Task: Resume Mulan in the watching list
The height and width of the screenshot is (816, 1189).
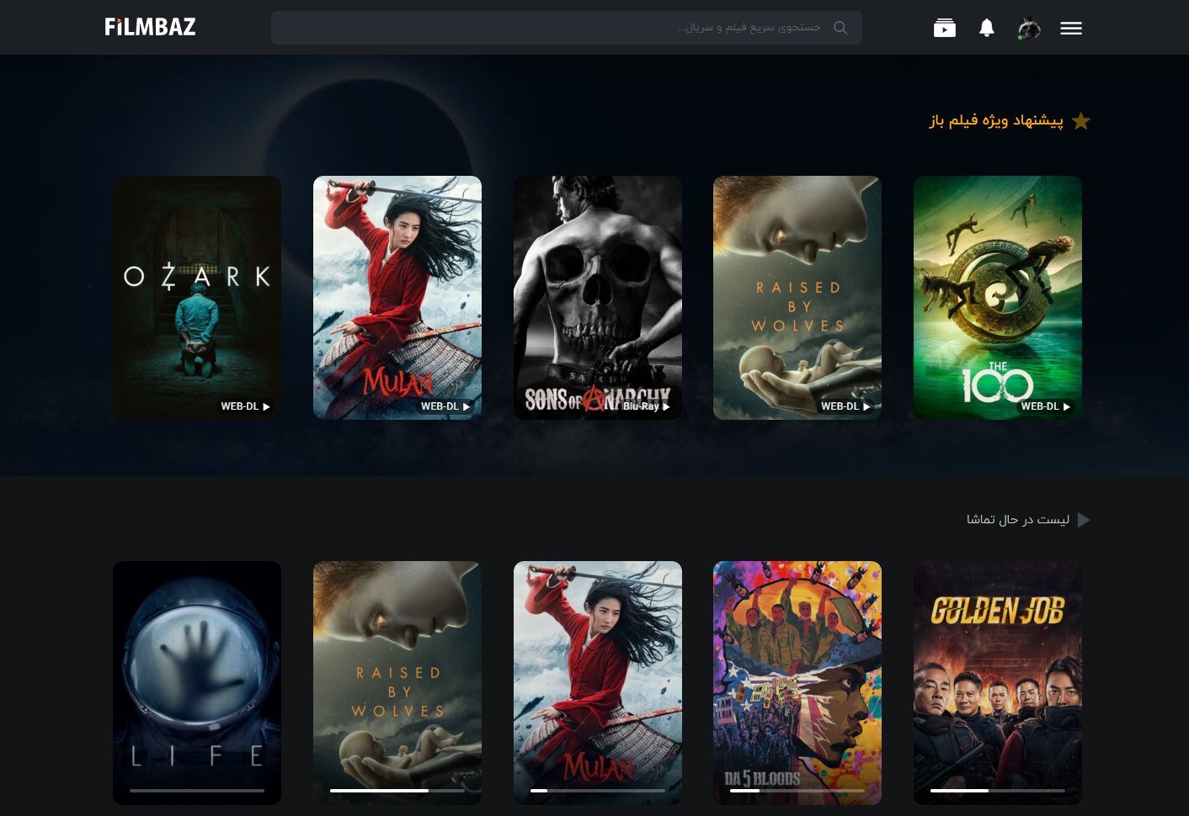Action: click(x=598, y=683)
